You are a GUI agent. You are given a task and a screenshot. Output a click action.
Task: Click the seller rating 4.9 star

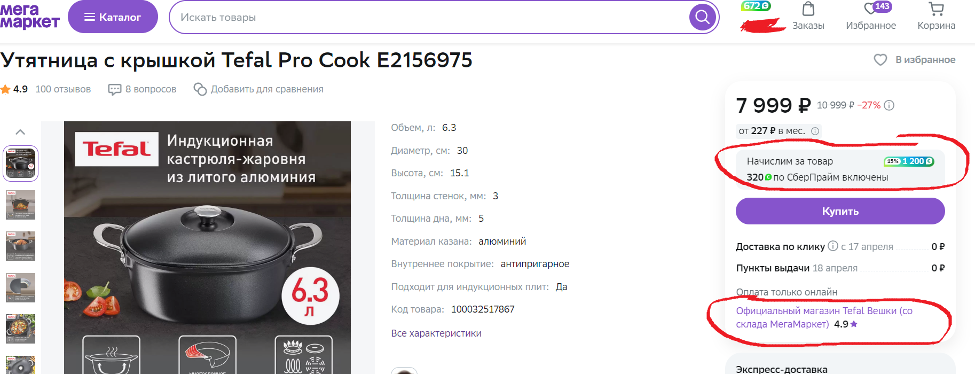pos(854,324)
